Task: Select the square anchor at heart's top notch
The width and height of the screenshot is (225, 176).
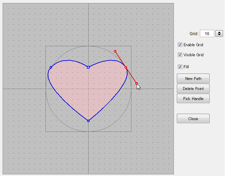Action: 88,67
